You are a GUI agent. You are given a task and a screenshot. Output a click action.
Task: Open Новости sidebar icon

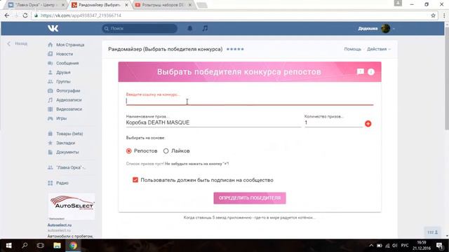click(x=51, y=54)
